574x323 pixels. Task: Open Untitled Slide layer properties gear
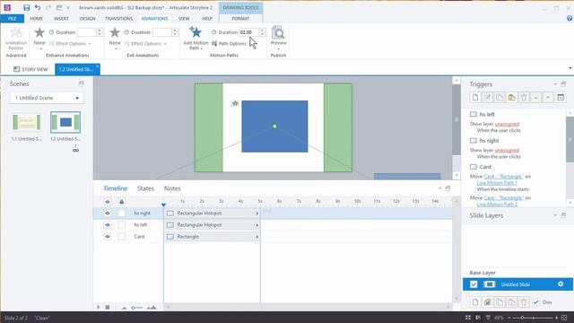(561, 284)
